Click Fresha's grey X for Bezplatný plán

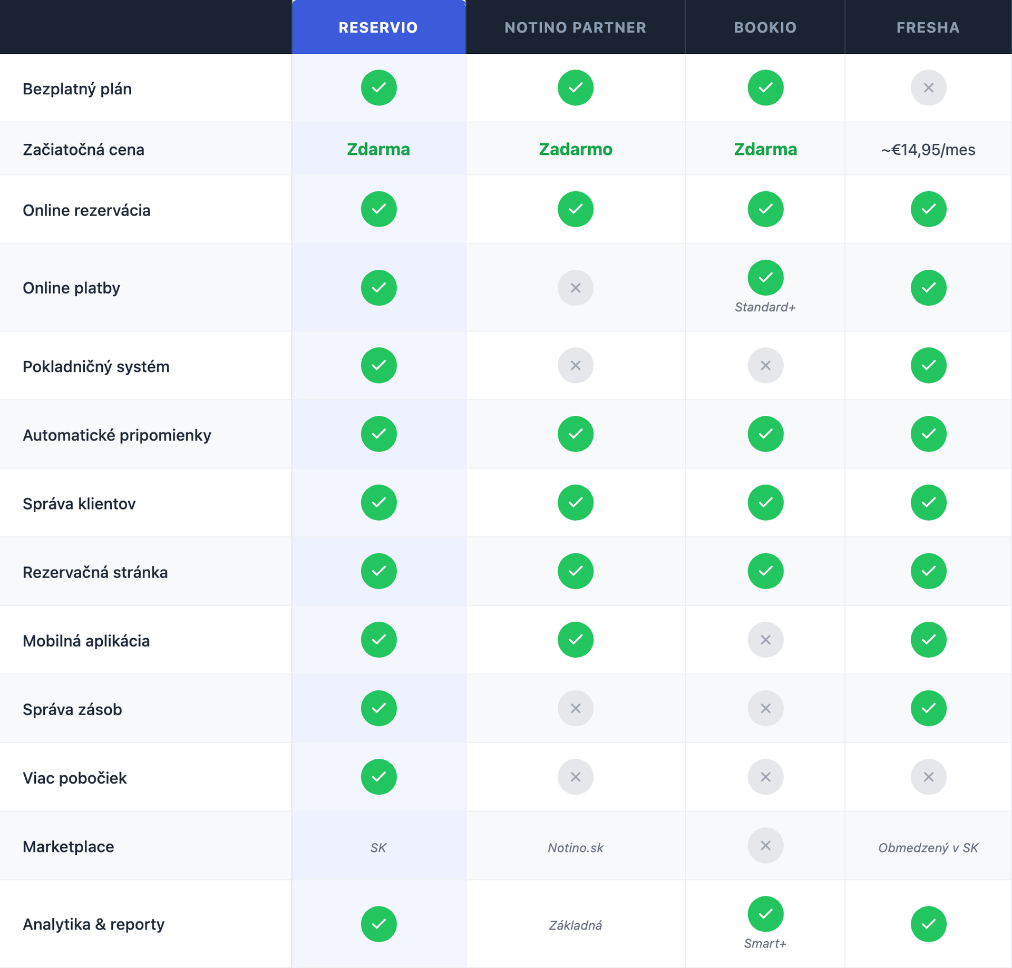coord(928,87)
